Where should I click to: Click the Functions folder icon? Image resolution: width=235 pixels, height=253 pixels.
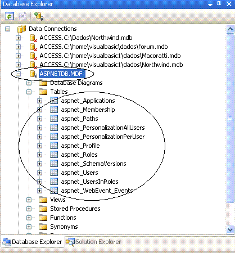(x=43, y=218)
